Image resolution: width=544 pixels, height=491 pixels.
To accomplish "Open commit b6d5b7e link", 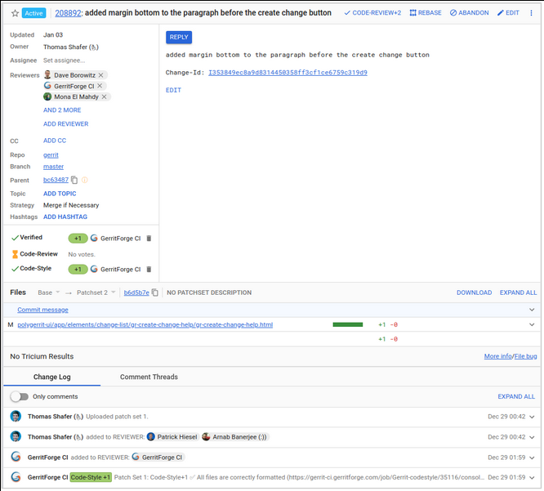I will pyautogui.click(x=136, y=292).
